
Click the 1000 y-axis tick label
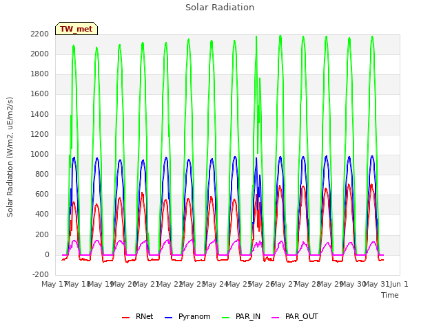tap(40, 154)
